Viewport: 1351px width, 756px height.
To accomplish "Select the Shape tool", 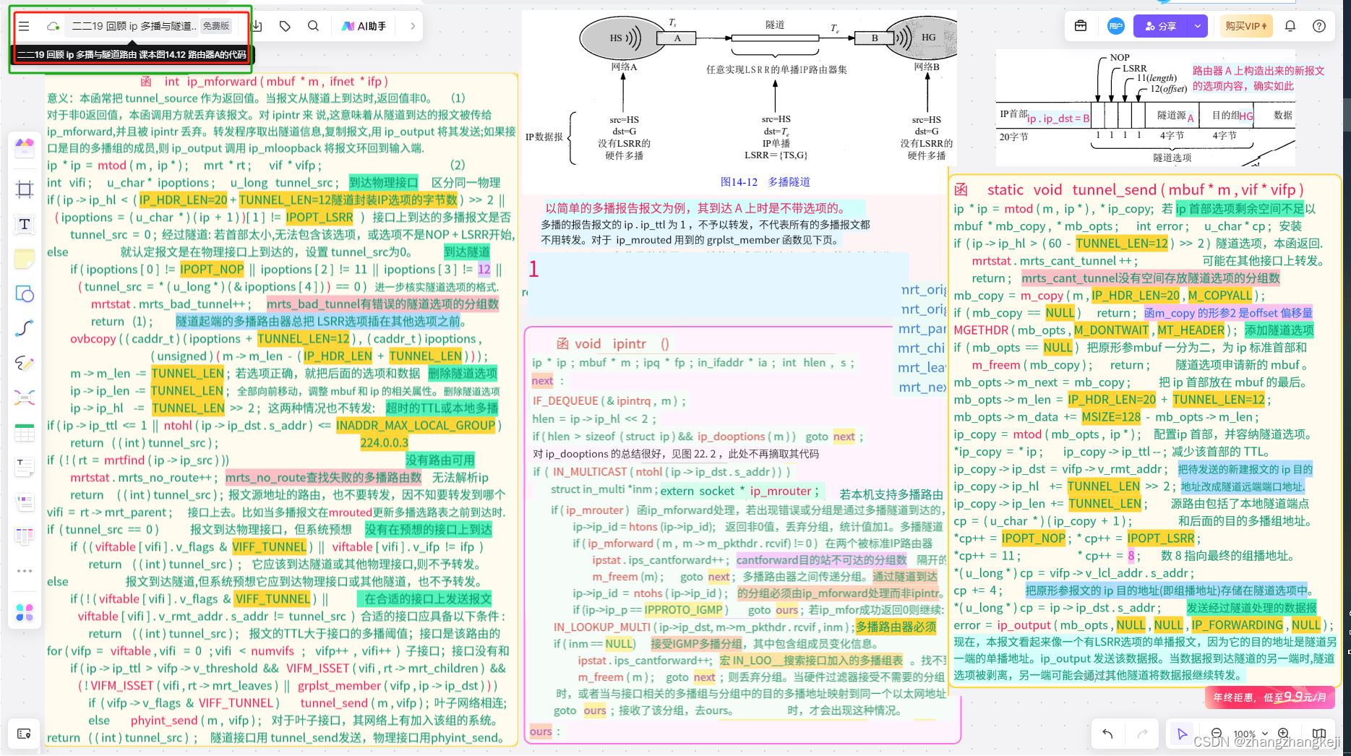I will click(x=25, y=293).
